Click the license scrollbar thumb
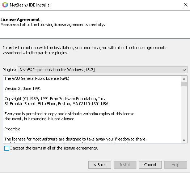The image size is (190, 173). coord(184,84)
